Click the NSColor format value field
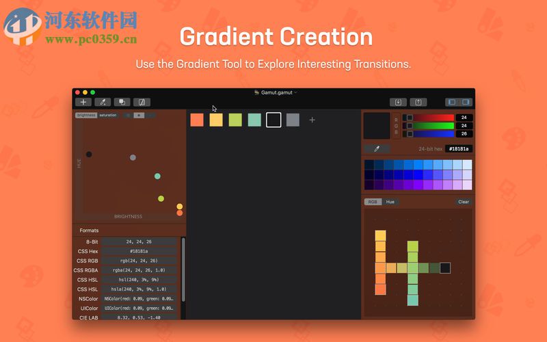 coord(139,299)
